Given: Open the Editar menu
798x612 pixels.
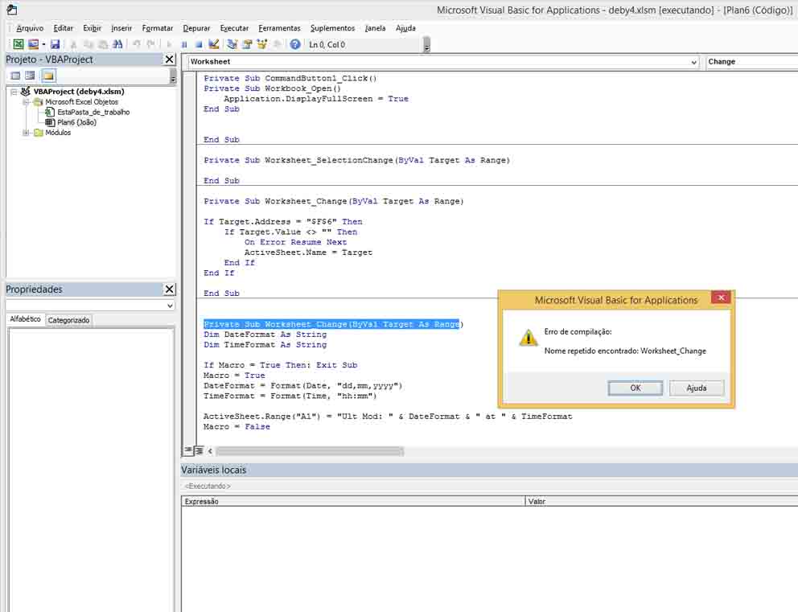Looking at the screenshot, I should (64, 28).
